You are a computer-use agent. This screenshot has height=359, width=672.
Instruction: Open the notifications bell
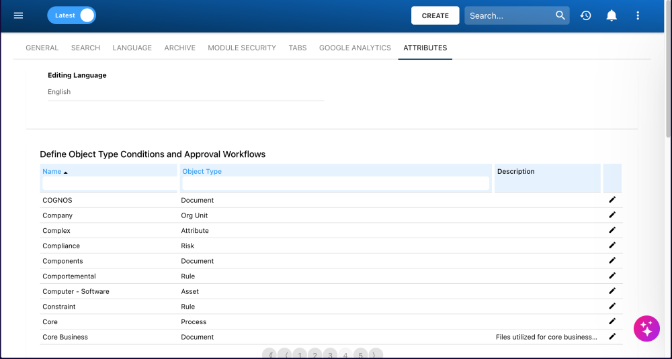coord(612,15)
